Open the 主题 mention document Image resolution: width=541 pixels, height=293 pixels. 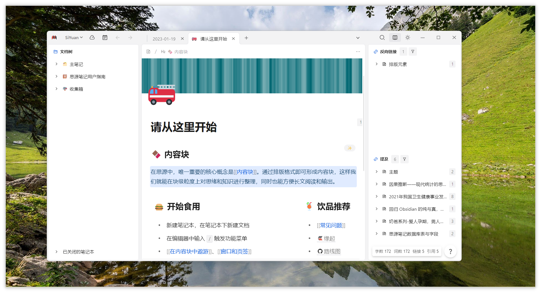click(393, 172)
